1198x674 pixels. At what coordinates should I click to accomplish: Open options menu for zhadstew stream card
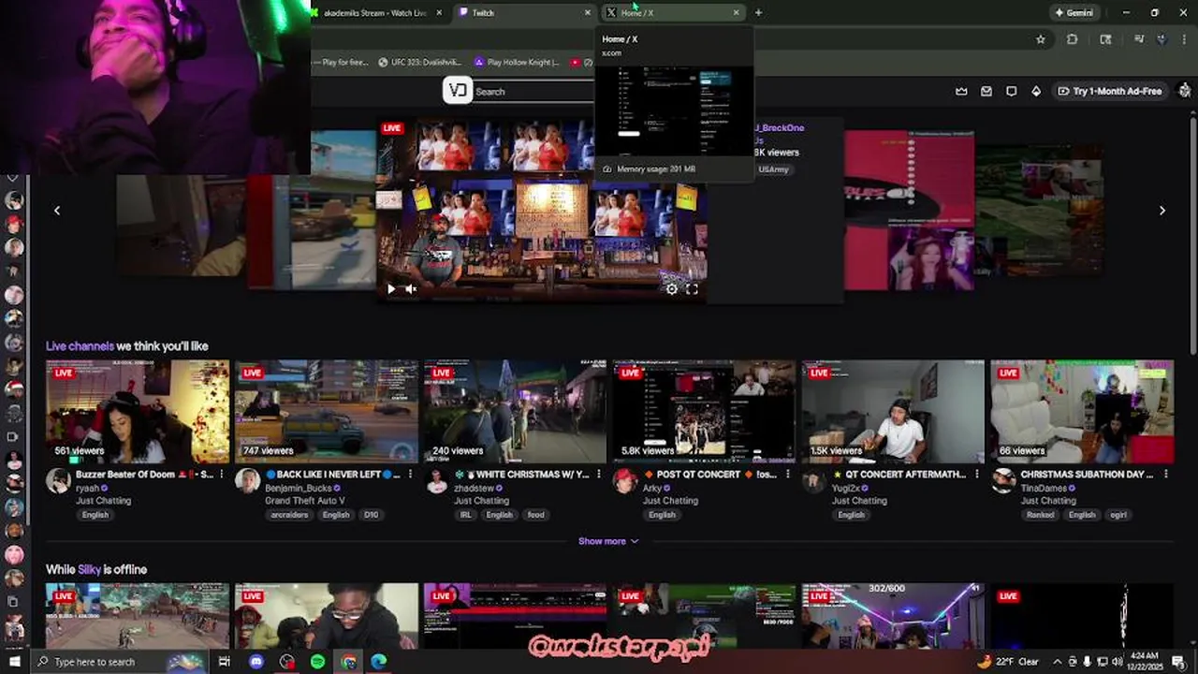pyautogui.click(x=599, y=475)
